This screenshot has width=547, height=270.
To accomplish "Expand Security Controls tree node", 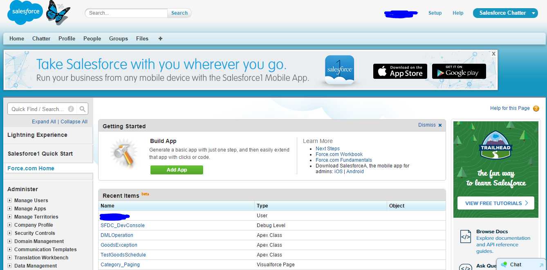I will 10,233.
